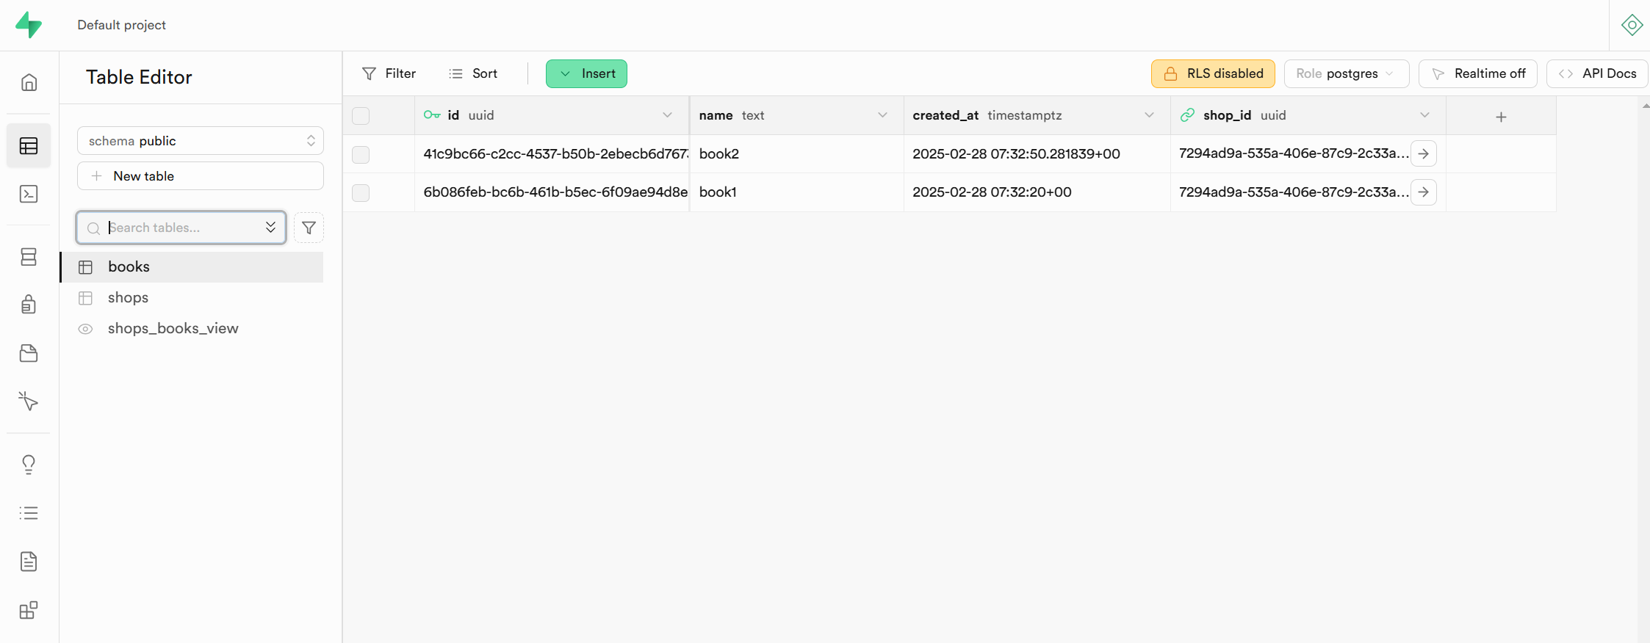The image size is (1650, 643).
Task: Open the API Docs button
Action: [1597, 73]
